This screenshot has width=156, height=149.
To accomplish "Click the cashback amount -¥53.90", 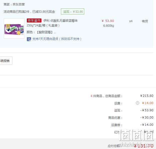I will click(147, 110).
